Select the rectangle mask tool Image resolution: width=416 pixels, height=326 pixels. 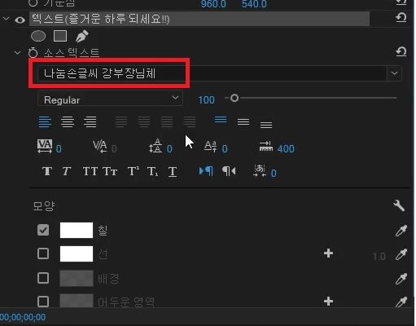pyautogui.click(x=60, y=36)
